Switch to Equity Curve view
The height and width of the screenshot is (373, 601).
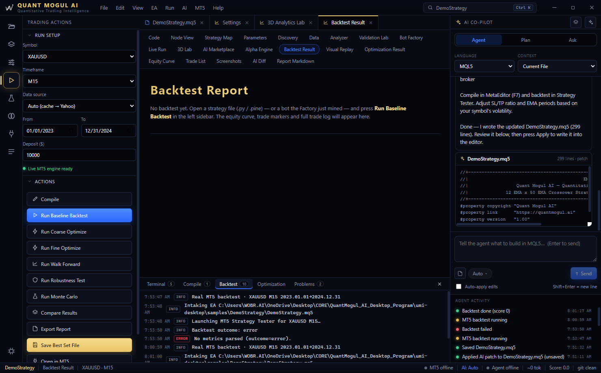point(162,61)
